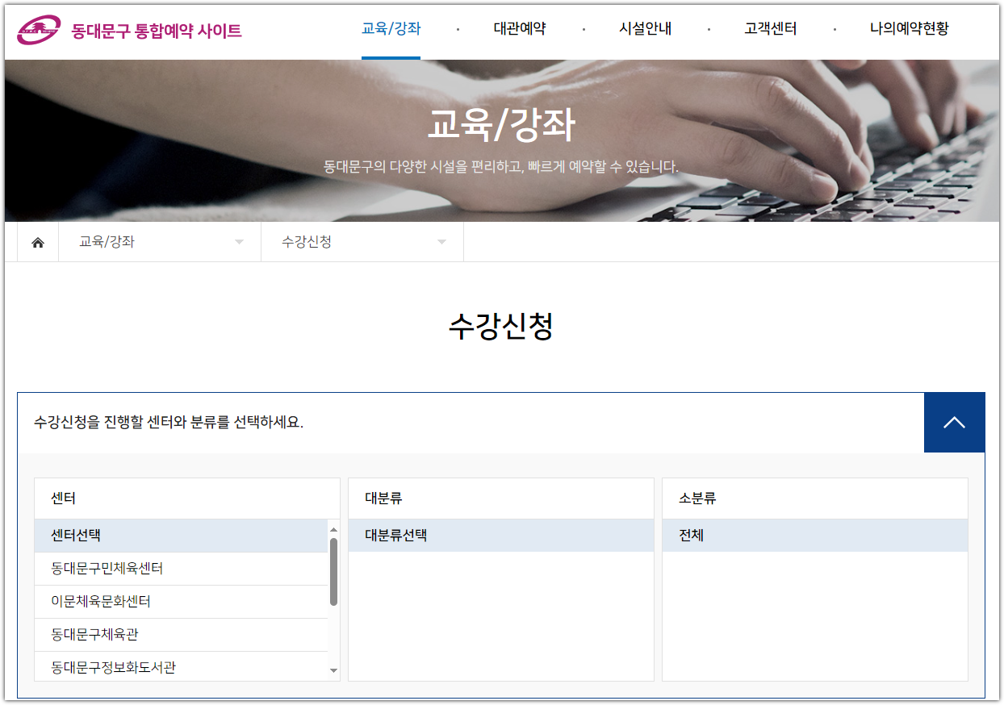Screen dimensions: 1004x705
Task: Open the 시설안내 menu
Action: (646, 28)
